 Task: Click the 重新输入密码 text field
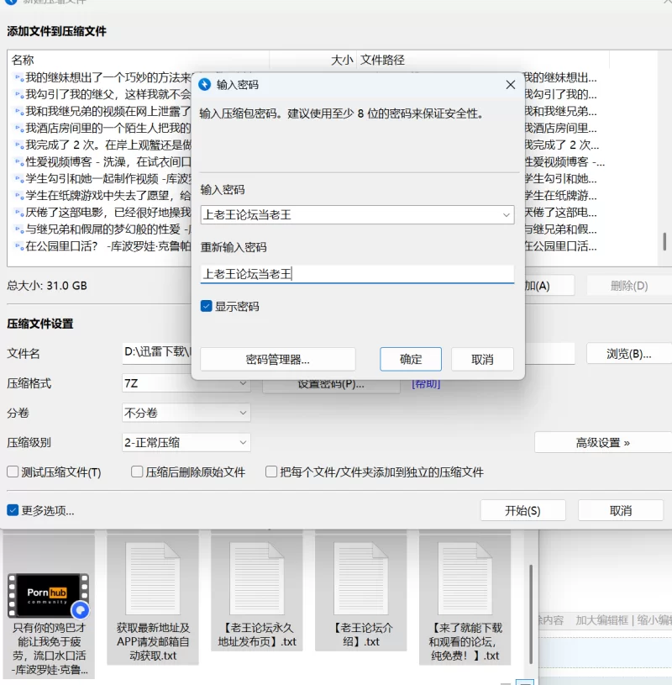(x=357, y=274)
